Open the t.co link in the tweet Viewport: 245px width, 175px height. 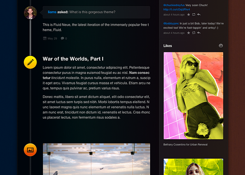click(x=174, y=9)
